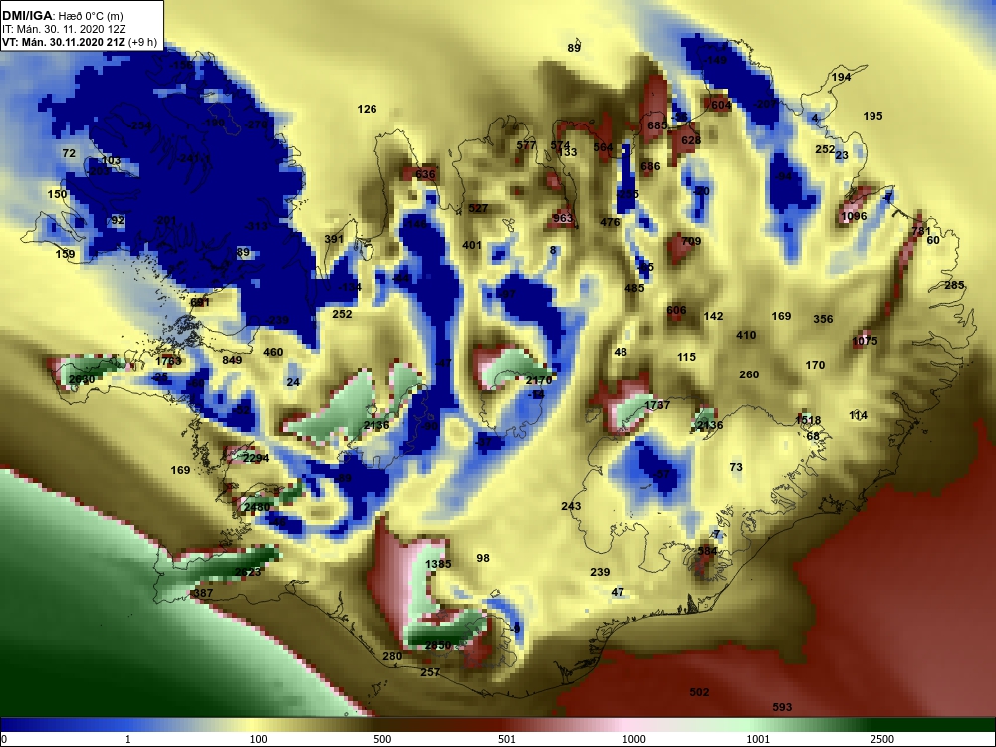Screen dimensions: 996x747
Task: Click the legend label 500
Action: coord(383,739)
